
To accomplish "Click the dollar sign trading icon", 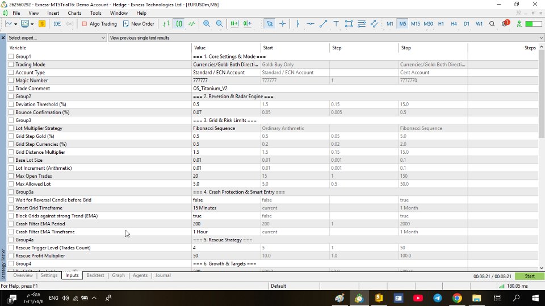I will 42,24.
